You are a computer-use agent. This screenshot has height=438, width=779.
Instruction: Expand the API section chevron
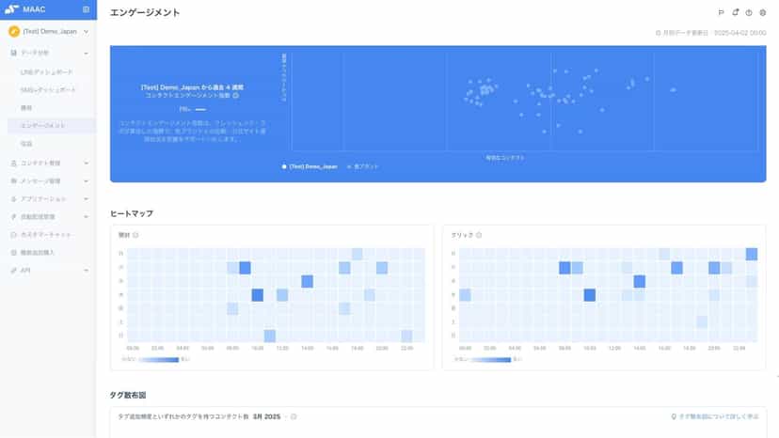point(86,271)
